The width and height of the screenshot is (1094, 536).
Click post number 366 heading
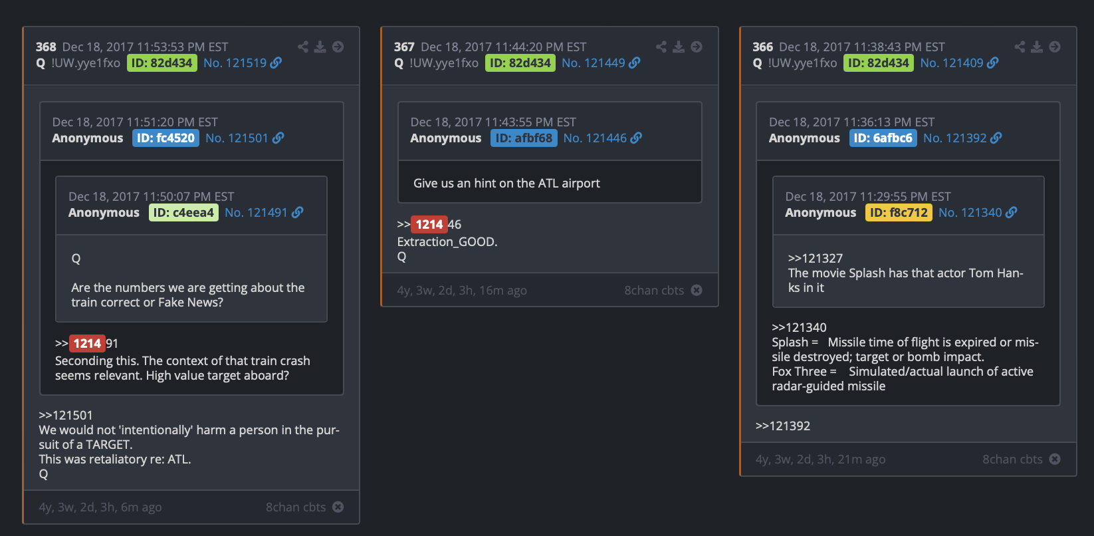(x=763, y=47)
